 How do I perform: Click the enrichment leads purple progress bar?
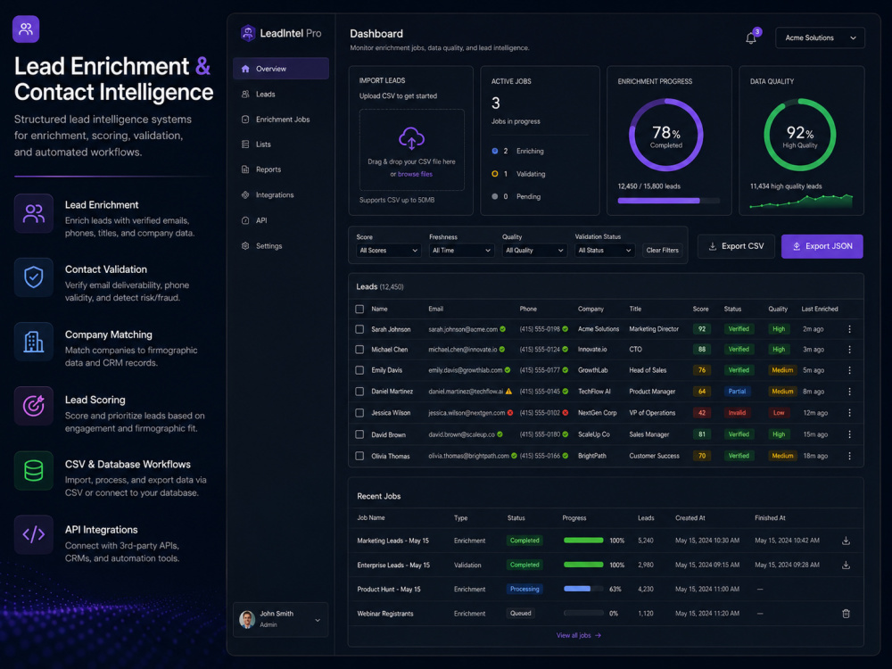tap(668, 201)
